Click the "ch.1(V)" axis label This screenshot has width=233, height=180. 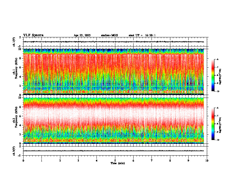click(x=14, y=42)
